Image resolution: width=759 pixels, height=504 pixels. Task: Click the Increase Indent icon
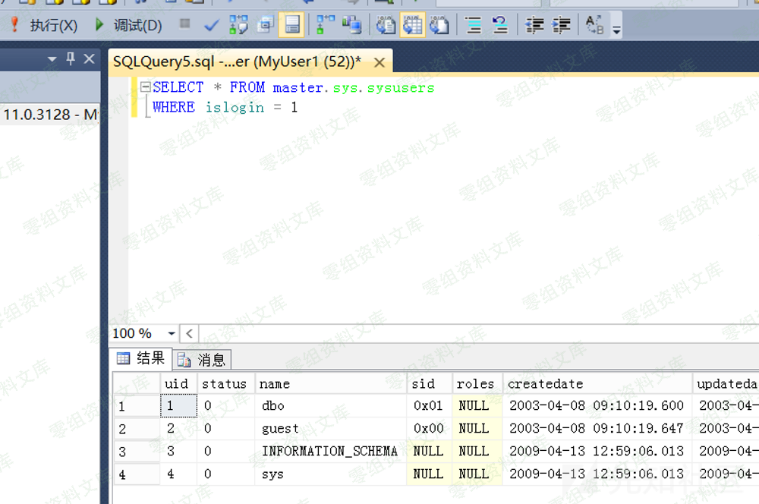[x=561, y=26]
